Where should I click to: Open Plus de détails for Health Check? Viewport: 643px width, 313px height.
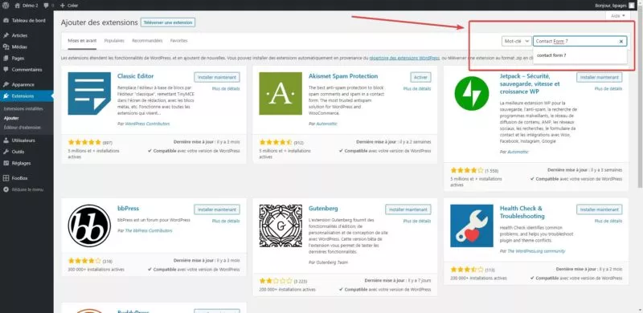tap(608, 221)
